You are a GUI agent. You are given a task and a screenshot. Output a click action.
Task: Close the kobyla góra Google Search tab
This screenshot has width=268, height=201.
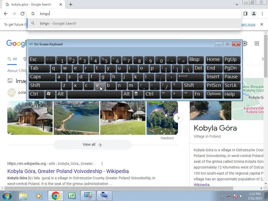tap(61, 5)
